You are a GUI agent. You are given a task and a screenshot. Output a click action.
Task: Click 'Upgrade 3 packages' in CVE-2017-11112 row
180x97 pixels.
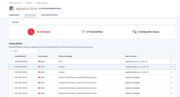(x=133, y=77)
